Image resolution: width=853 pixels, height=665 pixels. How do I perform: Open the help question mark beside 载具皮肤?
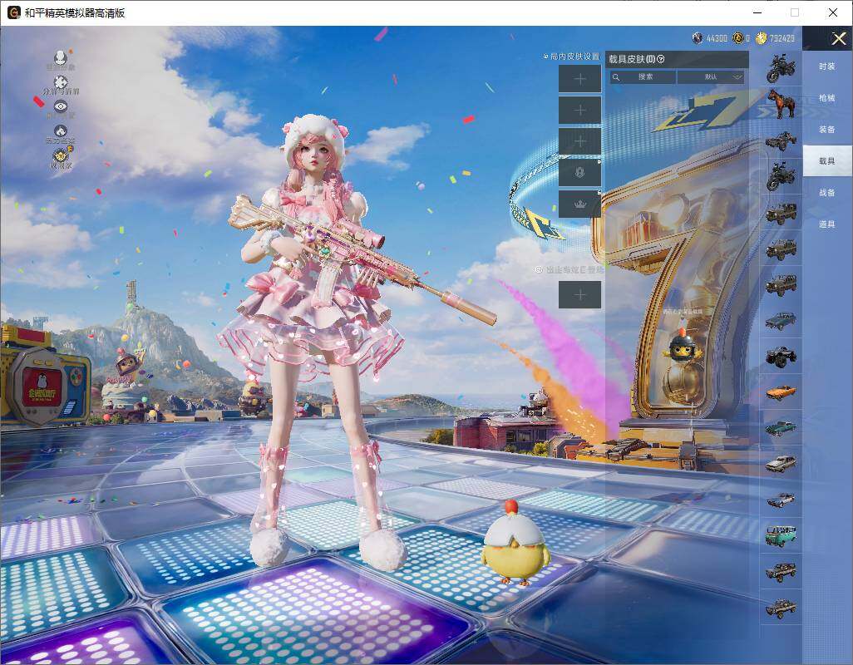pos(661,59)
